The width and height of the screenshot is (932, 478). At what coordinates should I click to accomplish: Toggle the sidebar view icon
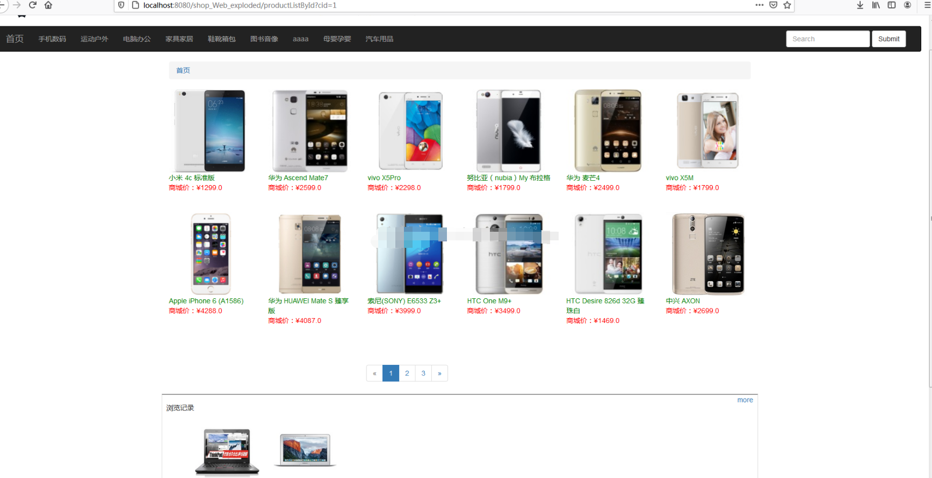892,5
